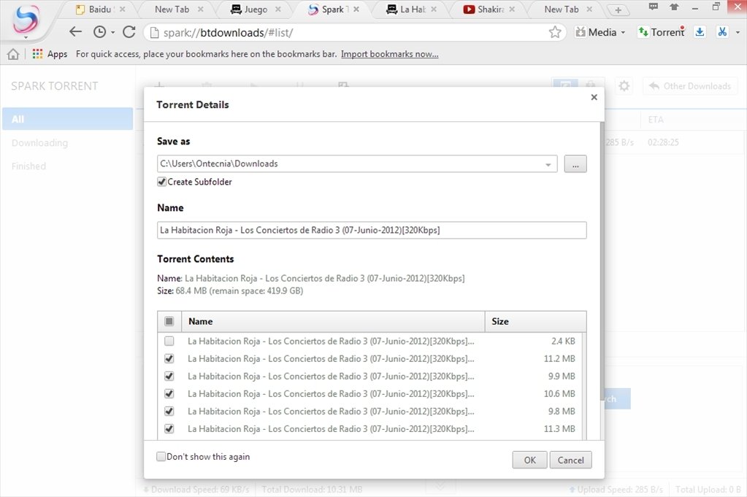
Task: Select the Downloading category in sidebar
Action: [x=39, y=143]
